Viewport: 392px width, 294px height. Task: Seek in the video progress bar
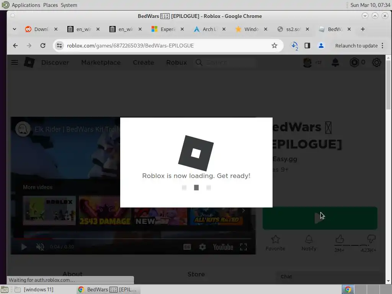click(x=133, y=239)
